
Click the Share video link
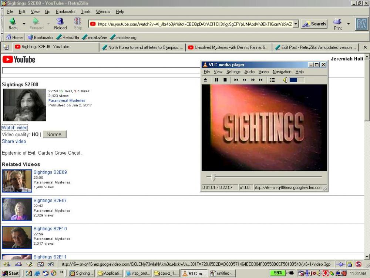[14, 141]
